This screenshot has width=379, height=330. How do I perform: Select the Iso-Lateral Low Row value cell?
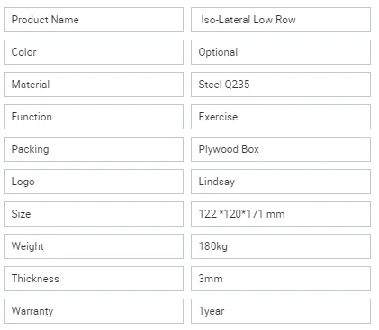click(281, 20)
